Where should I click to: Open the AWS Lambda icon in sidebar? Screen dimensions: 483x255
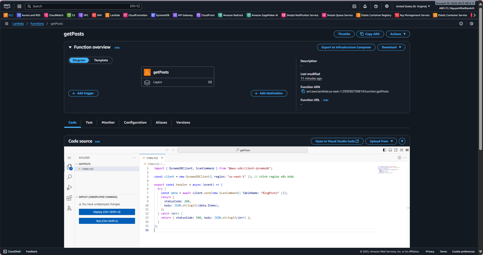click(x=69, y=208)
